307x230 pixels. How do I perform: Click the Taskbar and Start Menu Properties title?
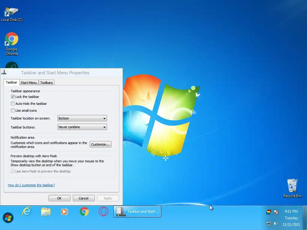[55, 73]
